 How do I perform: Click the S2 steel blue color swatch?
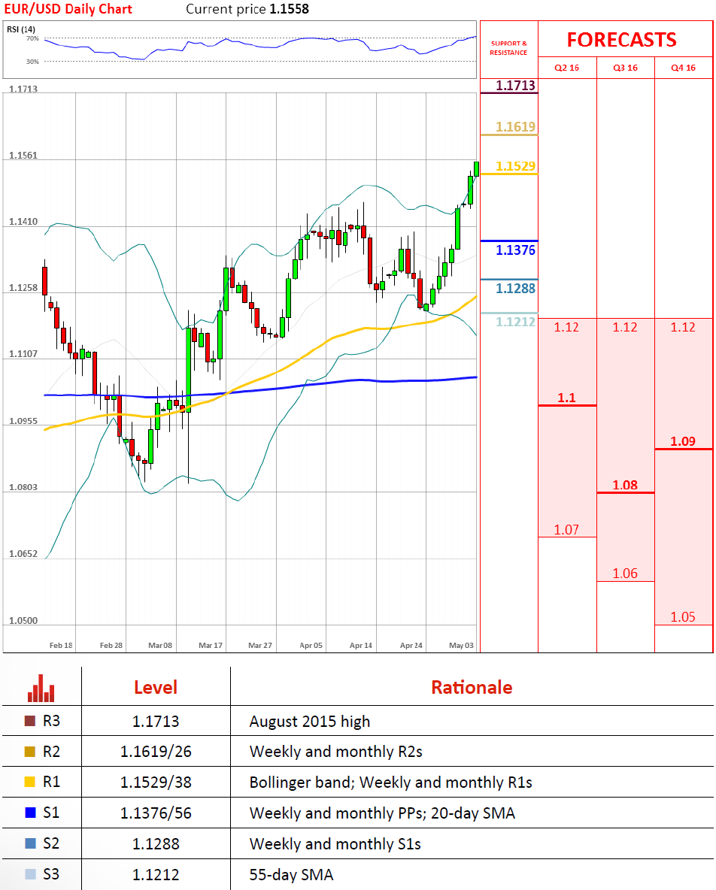tap(30, 843)
